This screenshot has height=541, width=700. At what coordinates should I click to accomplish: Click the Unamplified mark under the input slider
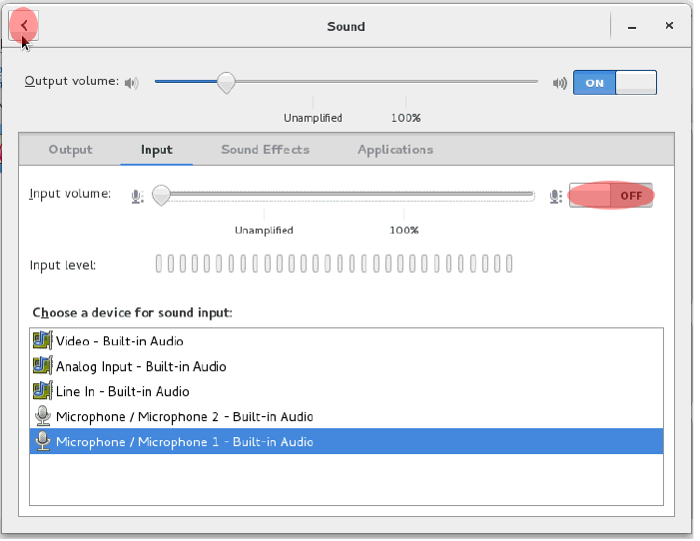pyautogui.click(x=264, y=231)
